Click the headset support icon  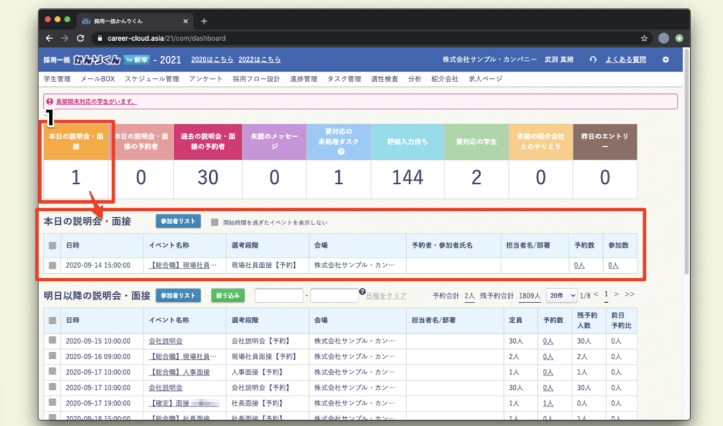(x=593, y=60)
